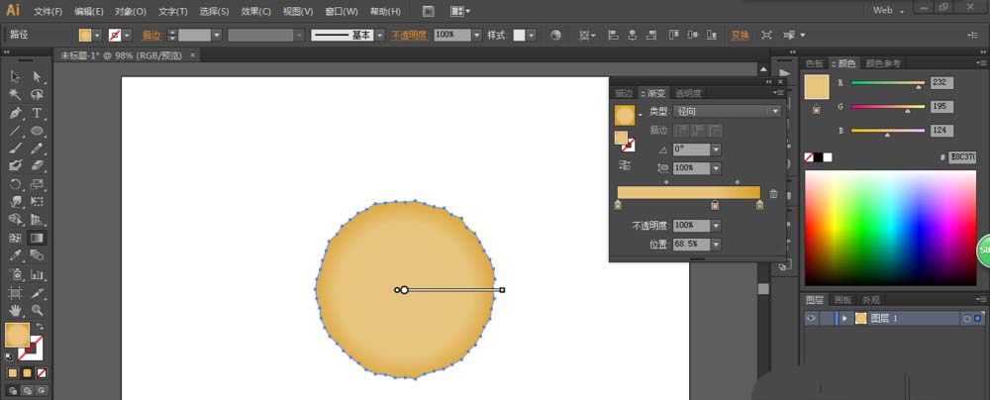Image resolution: width=990 pixels, height=400 pixels.
Task: Click the reverse gradient icon
Action: pos(625,165)
